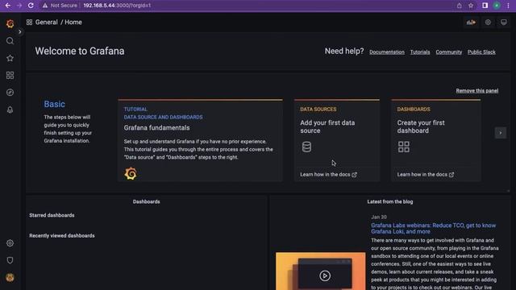This screenshot has width=516, height=290.
Task: Open Configuration gear in sidebar
Action: (x=10, y=243)
